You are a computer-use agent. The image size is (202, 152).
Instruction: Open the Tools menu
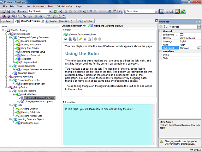(50, 6)
